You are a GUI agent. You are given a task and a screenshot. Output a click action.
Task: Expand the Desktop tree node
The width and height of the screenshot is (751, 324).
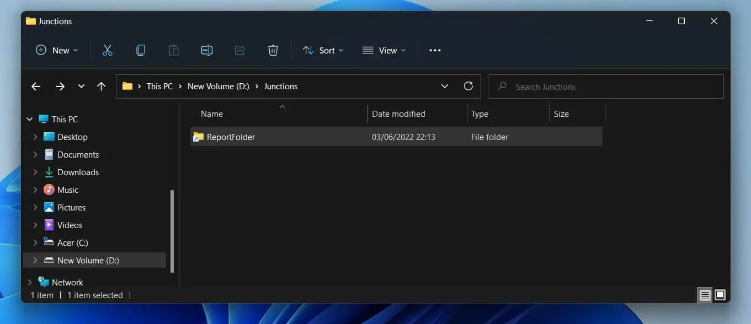[x=35, y=137]
